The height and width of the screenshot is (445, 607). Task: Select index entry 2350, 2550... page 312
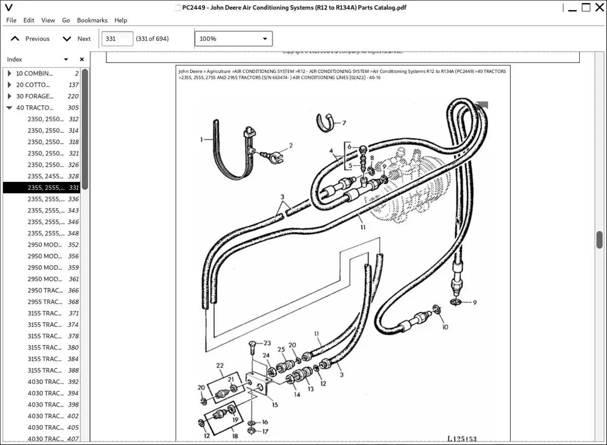pyautogui.click(x=41, y=119)
